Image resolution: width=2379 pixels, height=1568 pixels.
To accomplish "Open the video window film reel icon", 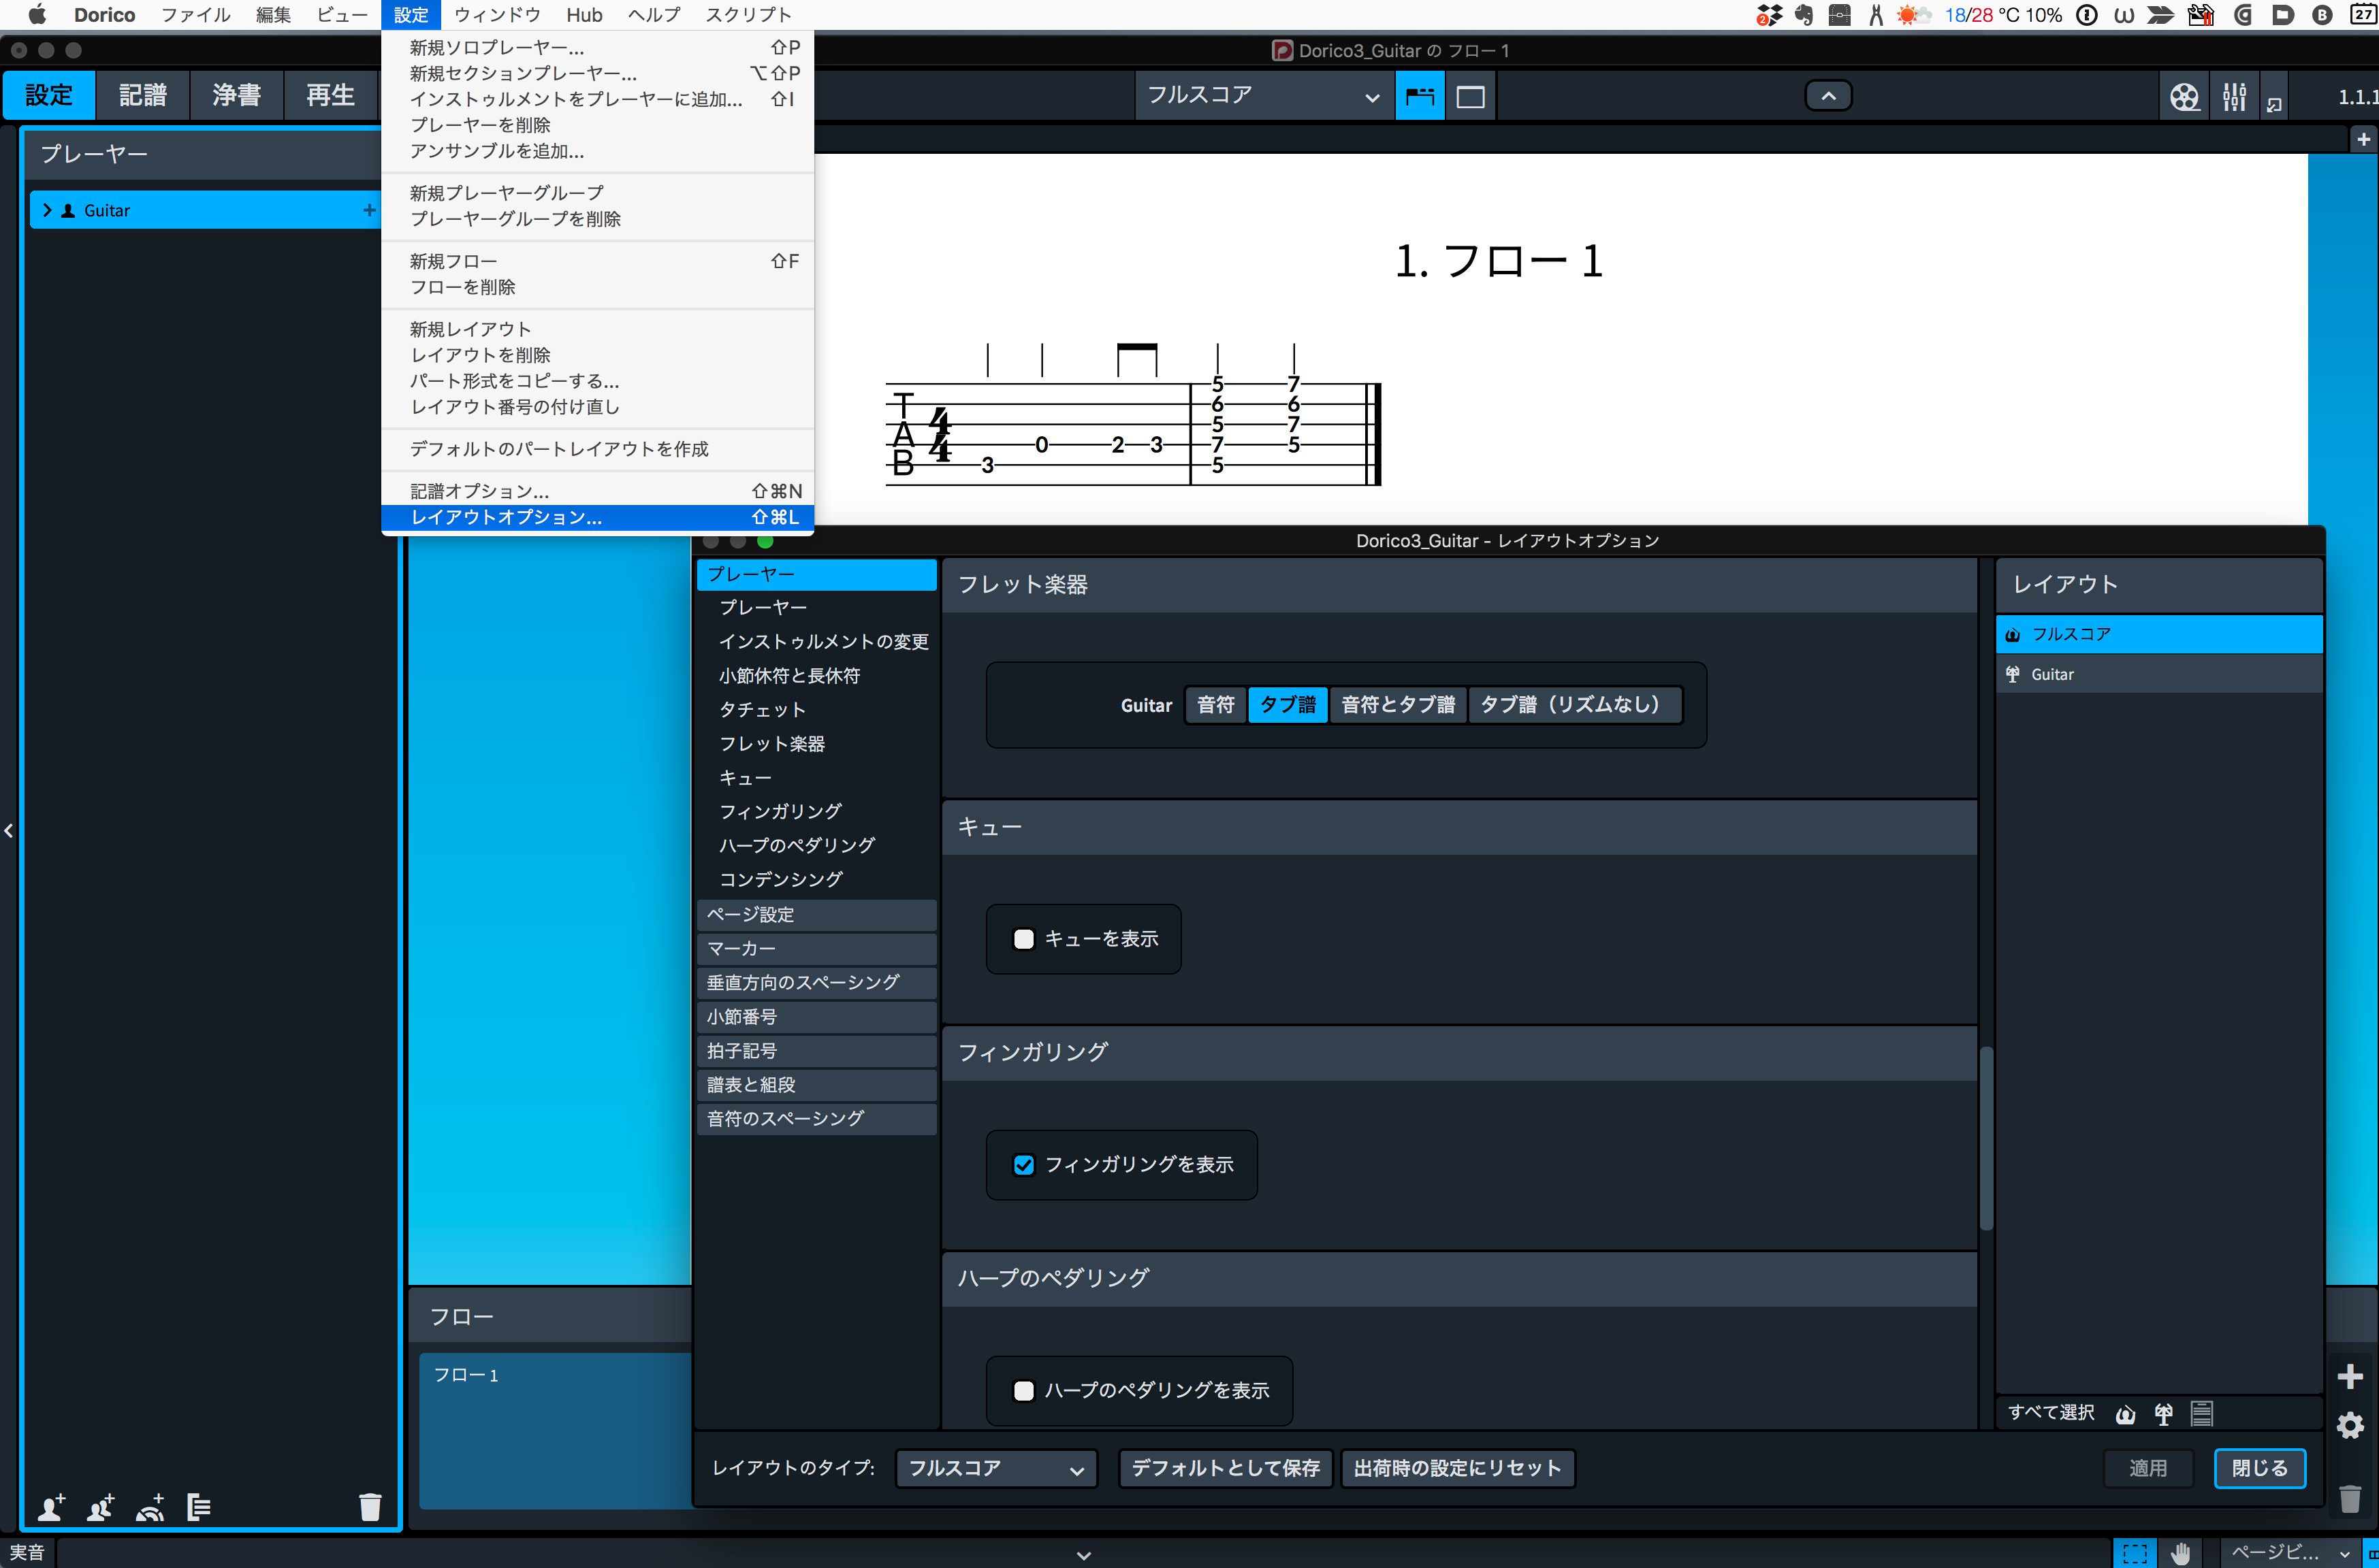I will coord(2184,96).
